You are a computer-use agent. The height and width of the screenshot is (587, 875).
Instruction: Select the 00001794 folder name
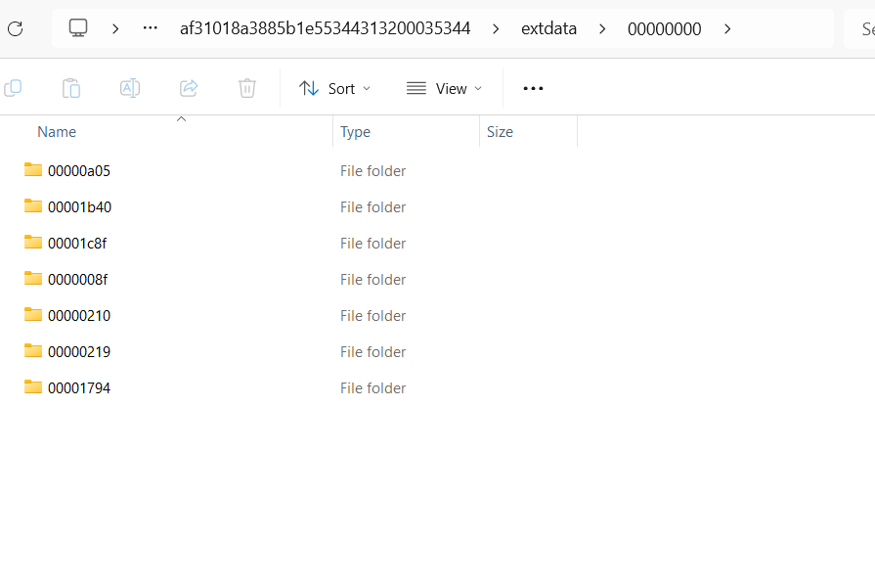[79, 388]
